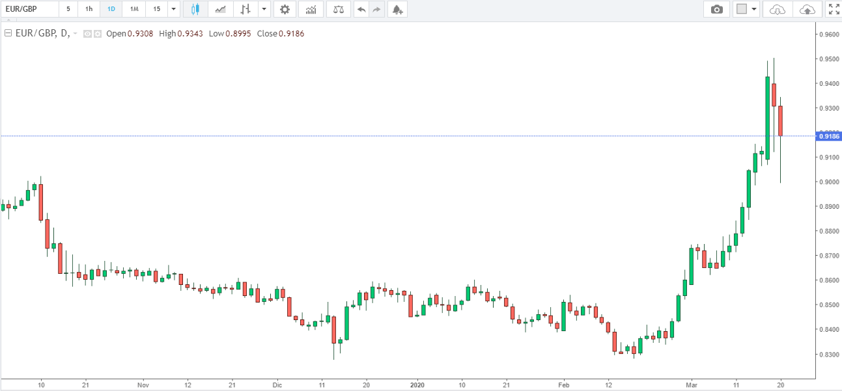The height and width of the screenshot is (391, 842).
Task: Collapse the EUR/GBP legend box
Action: 8,33
